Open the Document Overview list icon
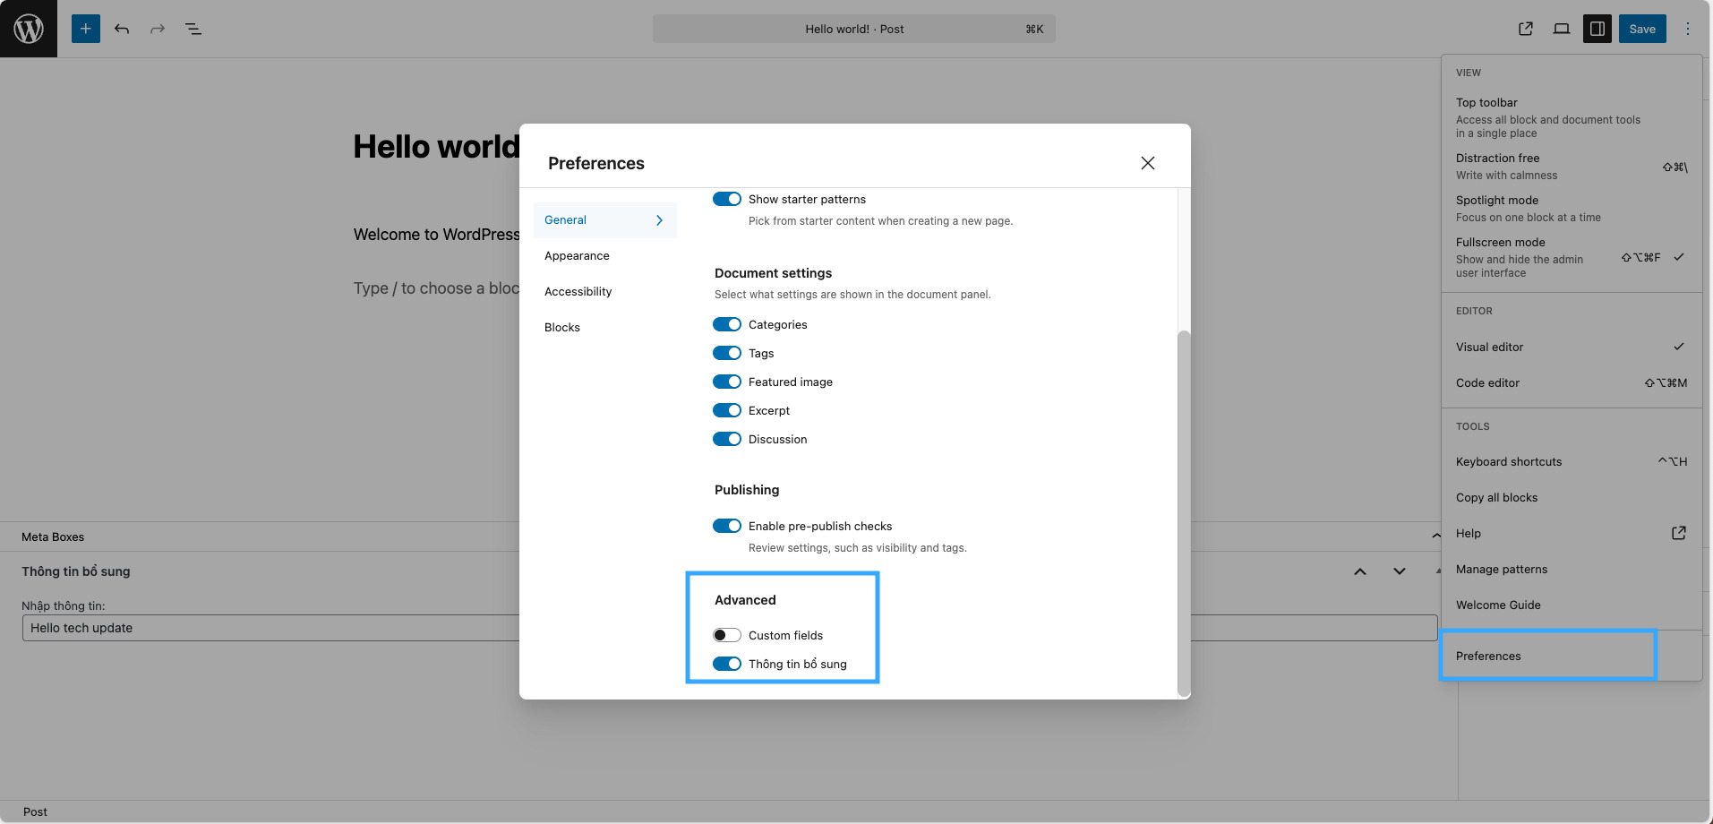This screenshot has width=1713, height=824. pyautogui.click(x=193, y=29)
